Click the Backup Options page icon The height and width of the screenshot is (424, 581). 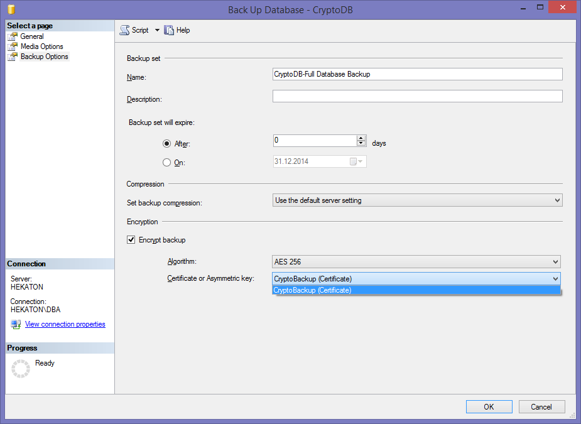[x=13, y=57]
